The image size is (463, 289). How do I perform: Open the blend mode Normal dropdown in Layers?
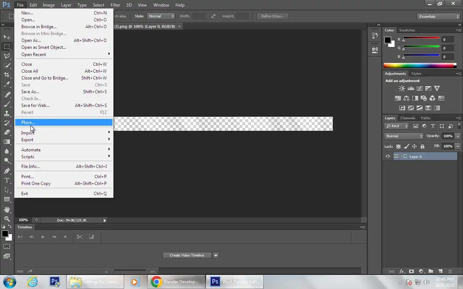[404, 136]
